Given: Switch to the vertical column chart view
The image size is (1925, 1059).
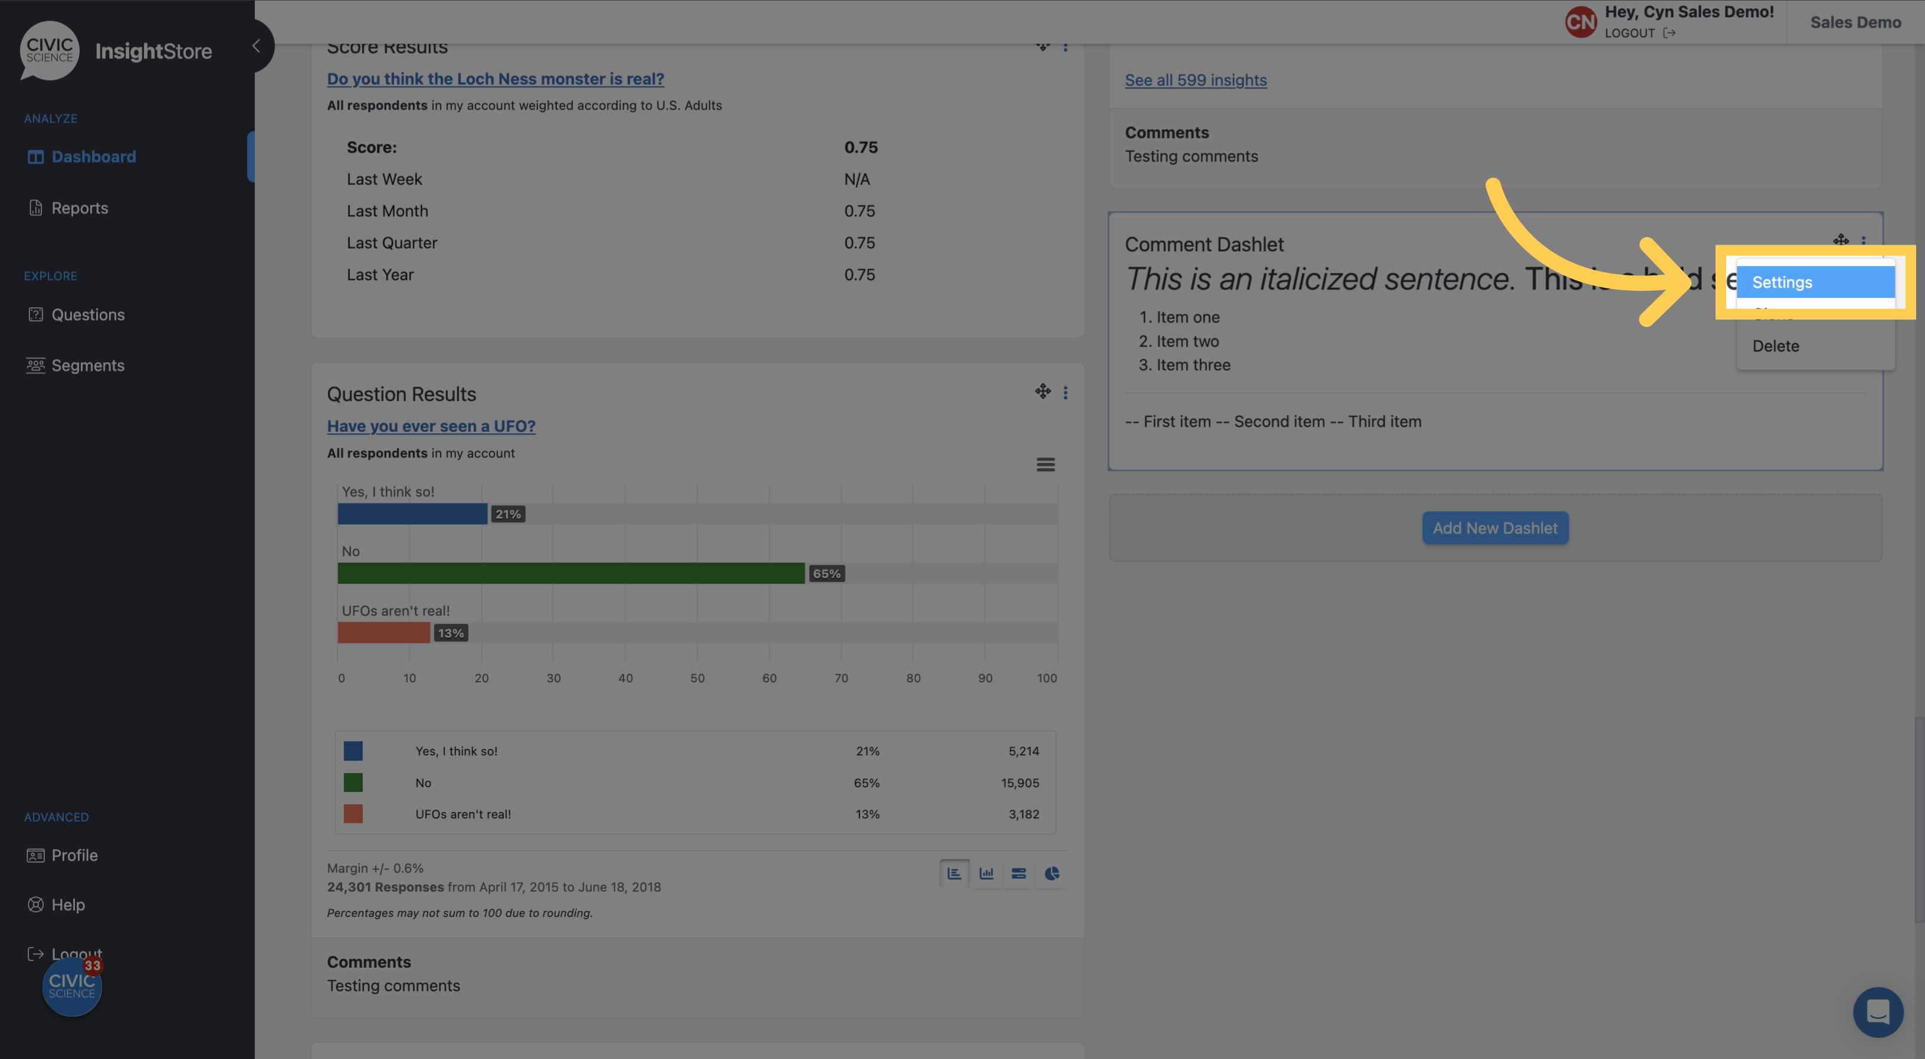Looking at the screenshot, I should point(986,873).
